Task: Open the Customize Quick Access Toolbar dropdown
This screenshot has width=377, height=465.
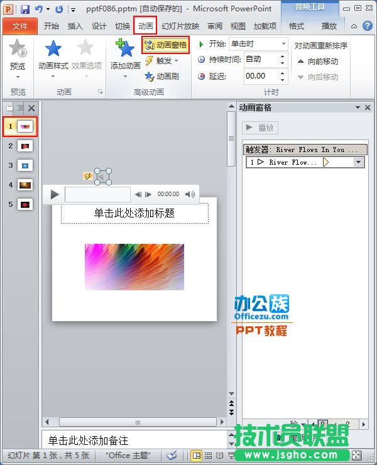Action: click(74, 10)
